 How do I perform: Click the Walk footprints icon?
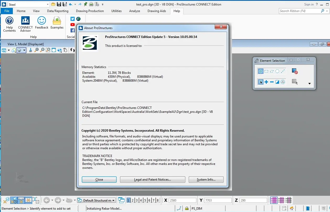point(73,50)
